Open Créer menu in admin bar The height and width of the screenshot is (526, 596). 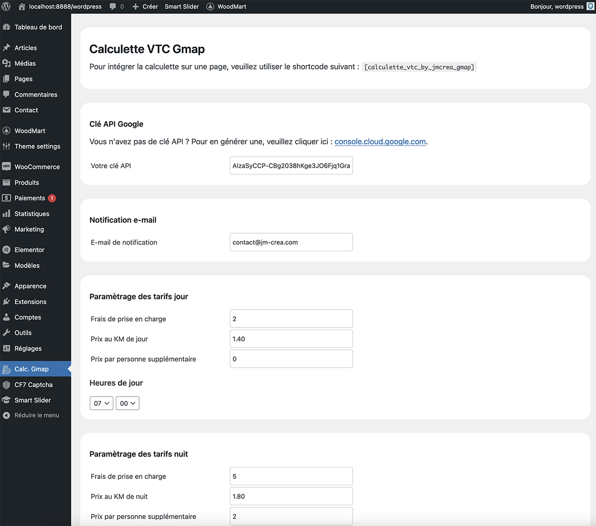coord(150,6)
